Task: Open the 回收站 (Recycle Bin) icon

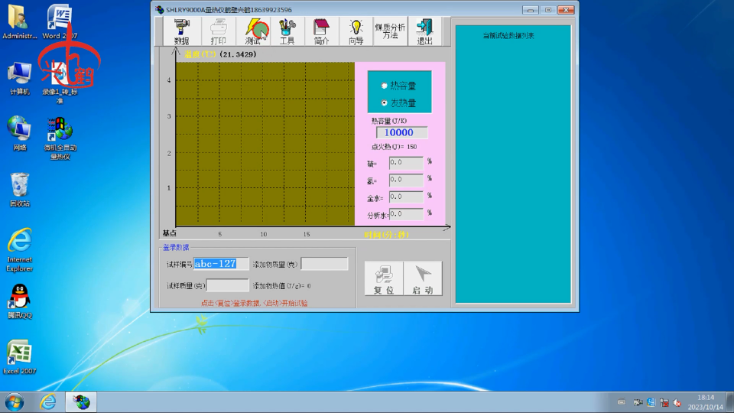Action: pos(19,190)
